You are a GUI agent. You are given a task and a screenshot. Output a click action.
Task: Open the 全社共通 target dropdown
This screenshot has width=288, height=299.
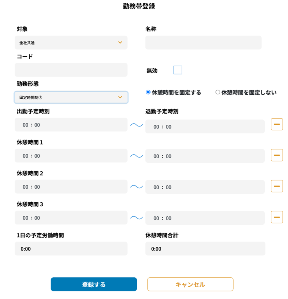click(71, 43)
